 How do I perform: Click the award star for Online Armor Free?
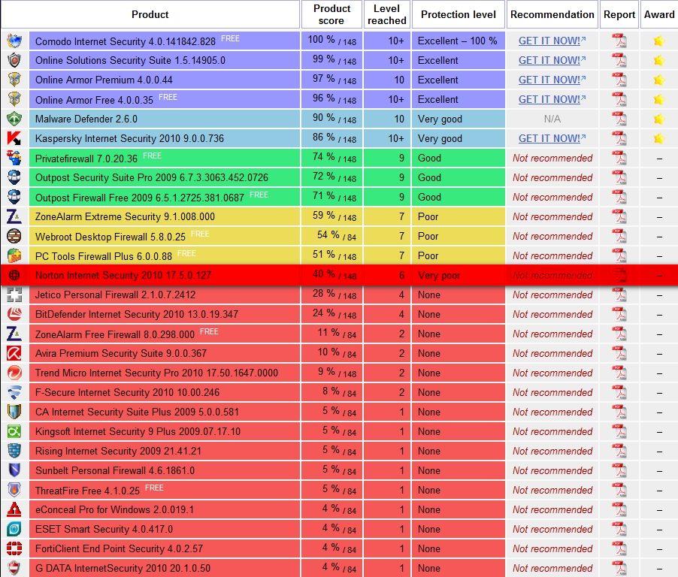tap(659, 99)
